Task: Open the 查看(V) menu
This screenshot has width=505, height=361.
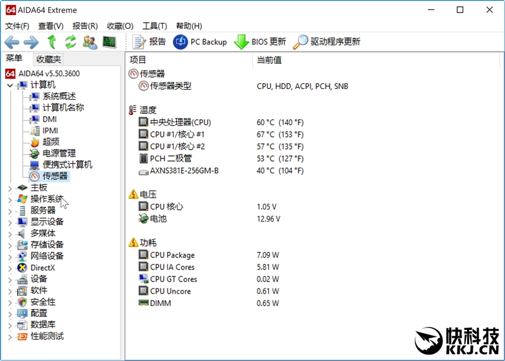Action: pos(51,26)
